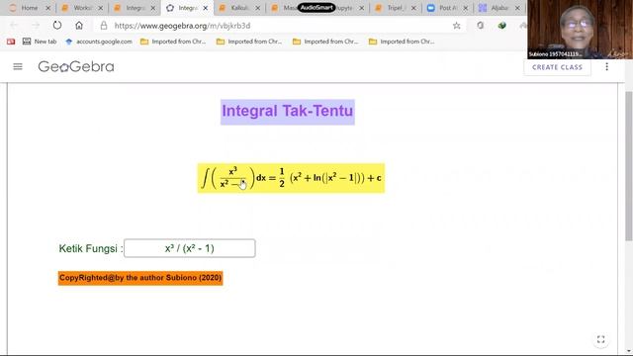Close the Tripel browser tab
This screenshot has width=633, height=356.
click(x=413, y=8)
